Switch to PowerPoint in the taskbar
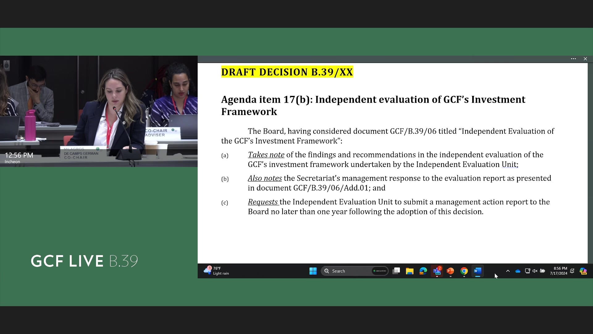593x334 pixels. pyautogui.click(x=450, y=271)
